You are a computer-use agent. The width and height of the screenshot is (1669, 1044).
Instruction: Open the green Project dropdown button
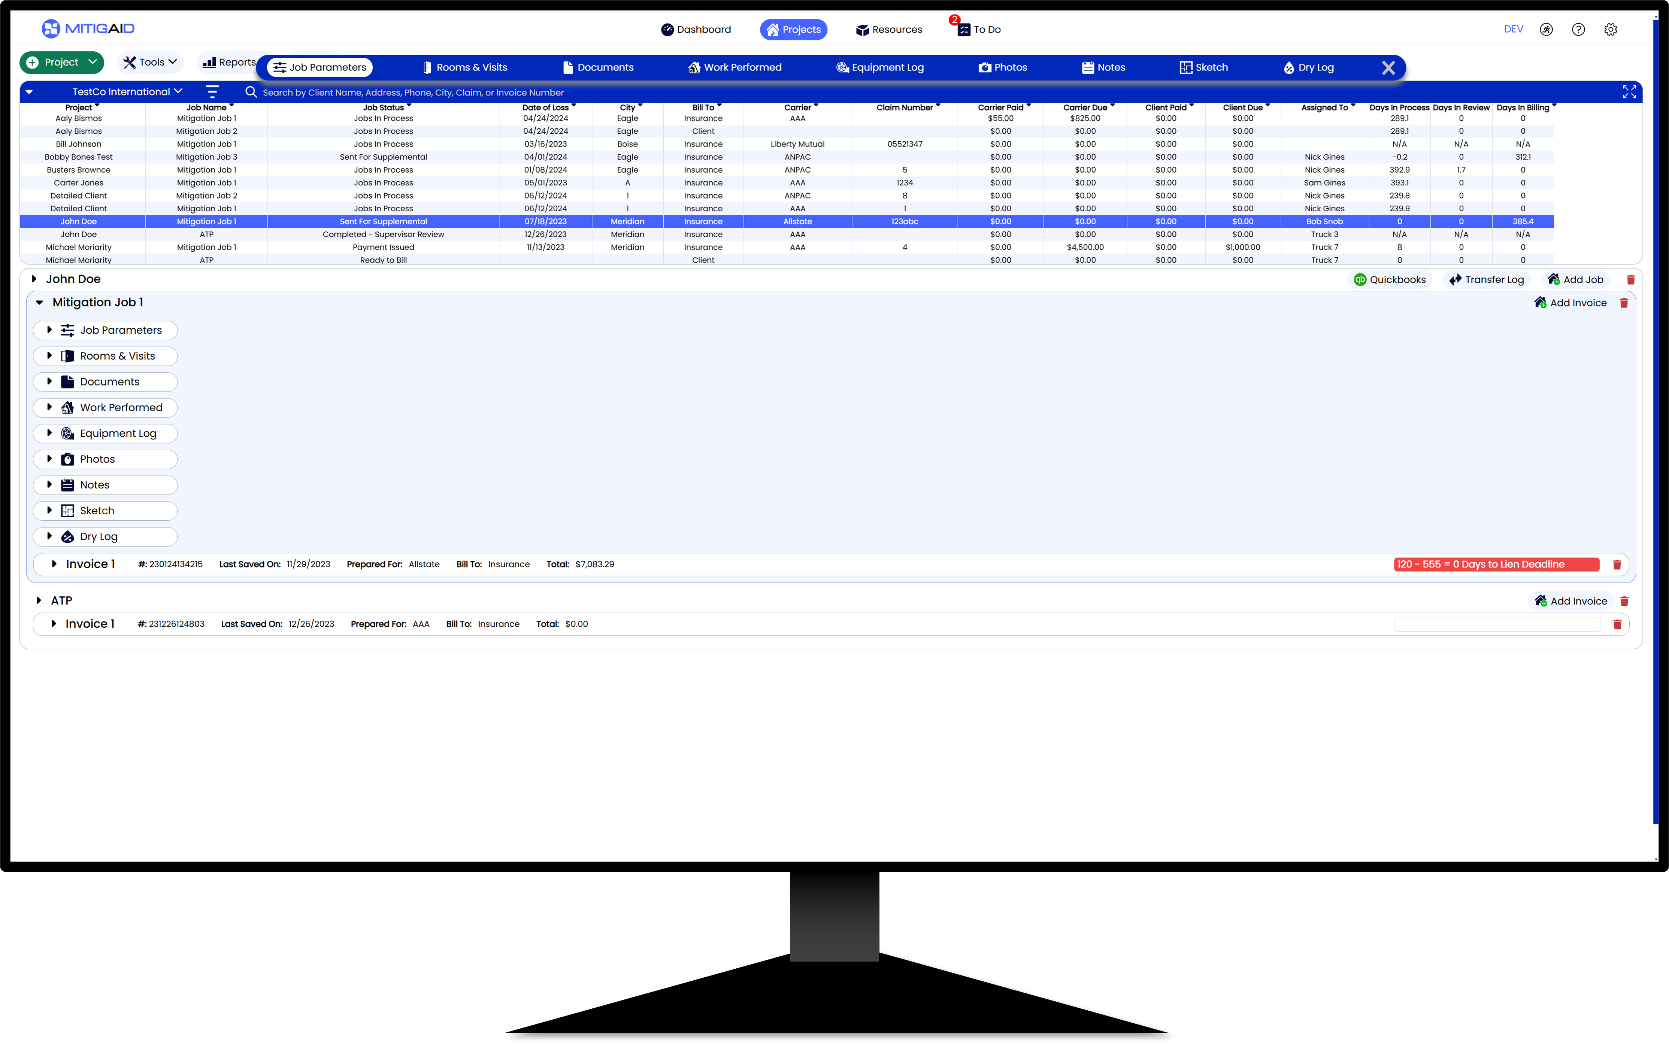click(x=61, y=62)
